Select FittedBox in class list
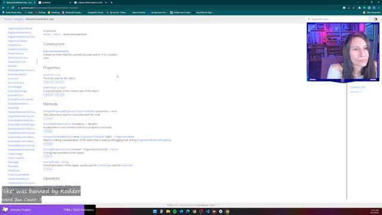Viewport: 382px width, 215px height. (13, 166)
